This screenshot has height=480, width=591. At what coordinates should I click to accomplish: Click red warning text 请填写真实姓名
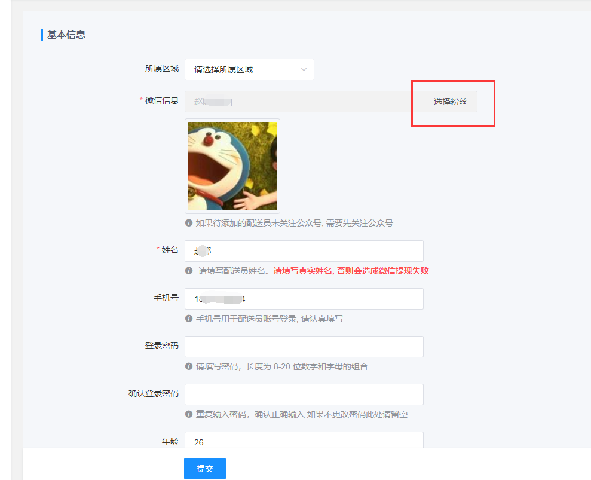[x=303, y=271]
